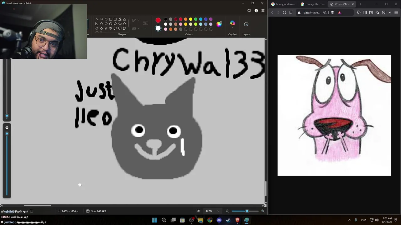Open the browser extensions puzzle icon

(x=359, y=12)
